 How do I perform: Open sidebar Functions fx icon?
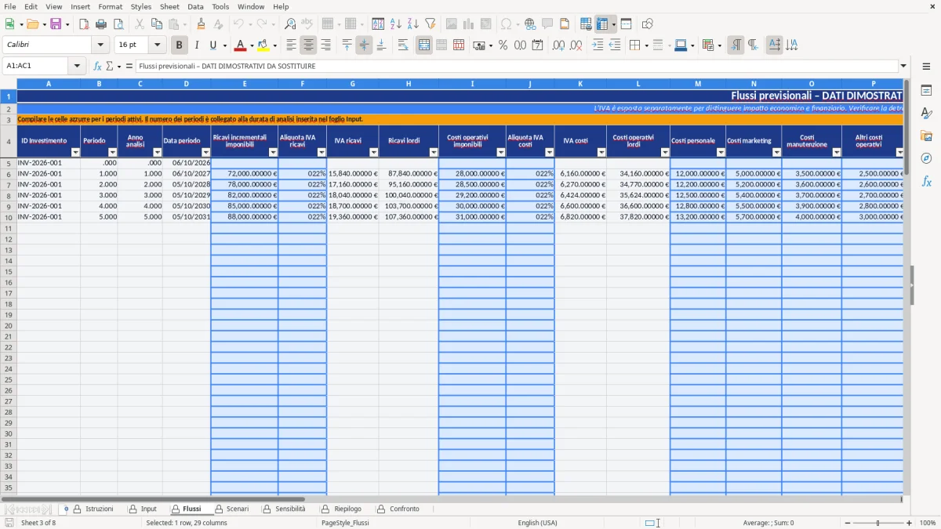pyautogui.click(x=926, y=181)
